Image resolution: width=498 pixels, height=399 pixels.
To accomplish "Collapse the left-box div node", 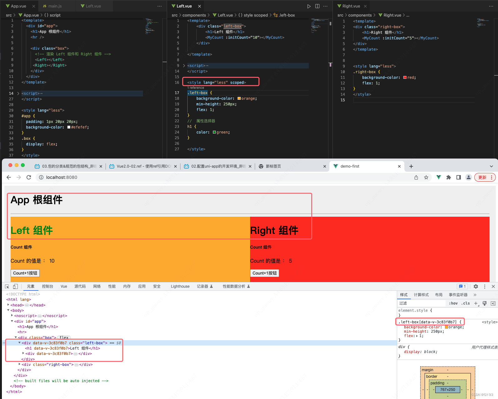I will [x=19, y=343].
